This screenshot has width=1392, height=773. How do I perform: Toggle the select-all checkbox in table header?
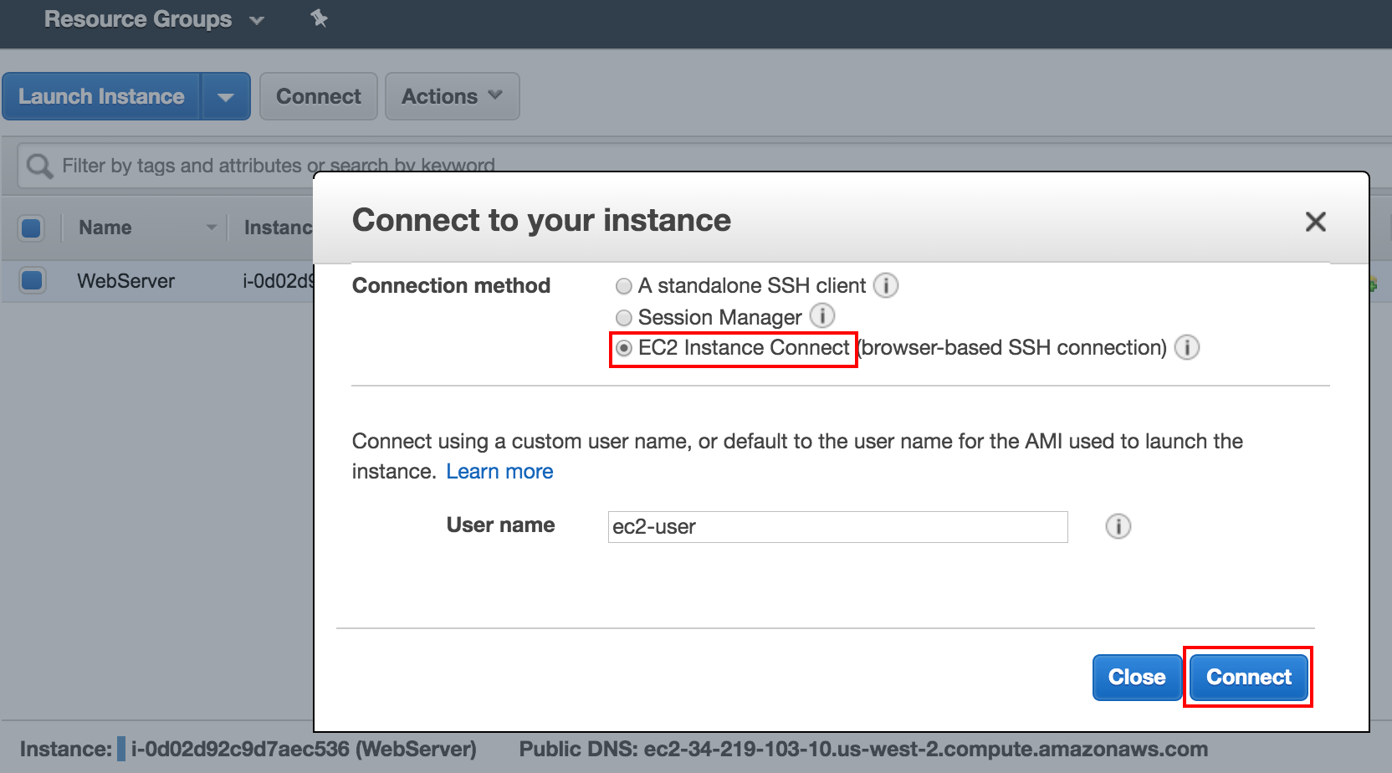(x=32, y=228)
